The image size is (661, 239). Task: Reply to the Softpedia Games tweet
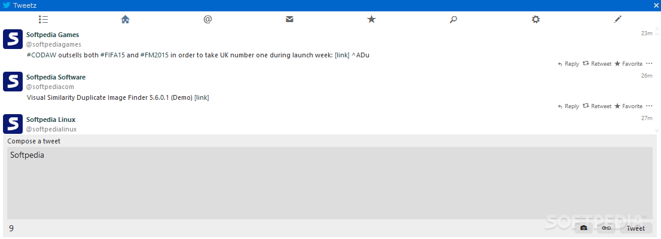click(568, 64)
